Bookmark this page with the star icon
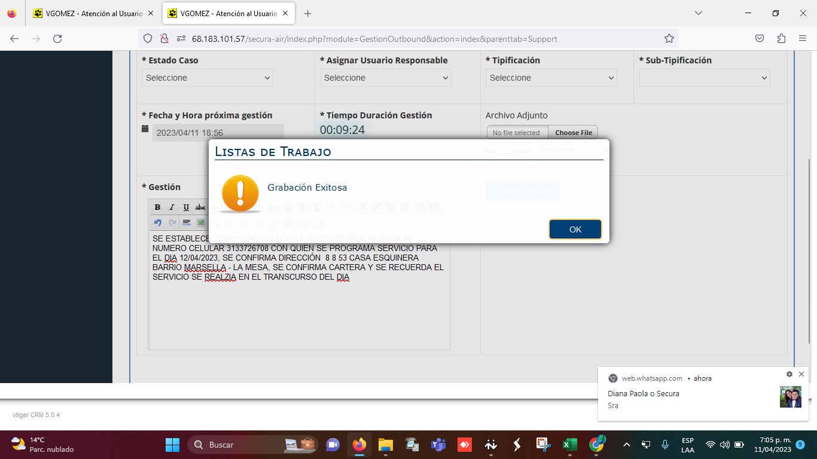The image size is (817, 459). [x=669, y=39]
